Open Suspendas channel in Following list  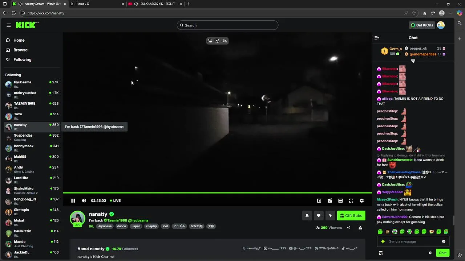(x=32, y=137)
